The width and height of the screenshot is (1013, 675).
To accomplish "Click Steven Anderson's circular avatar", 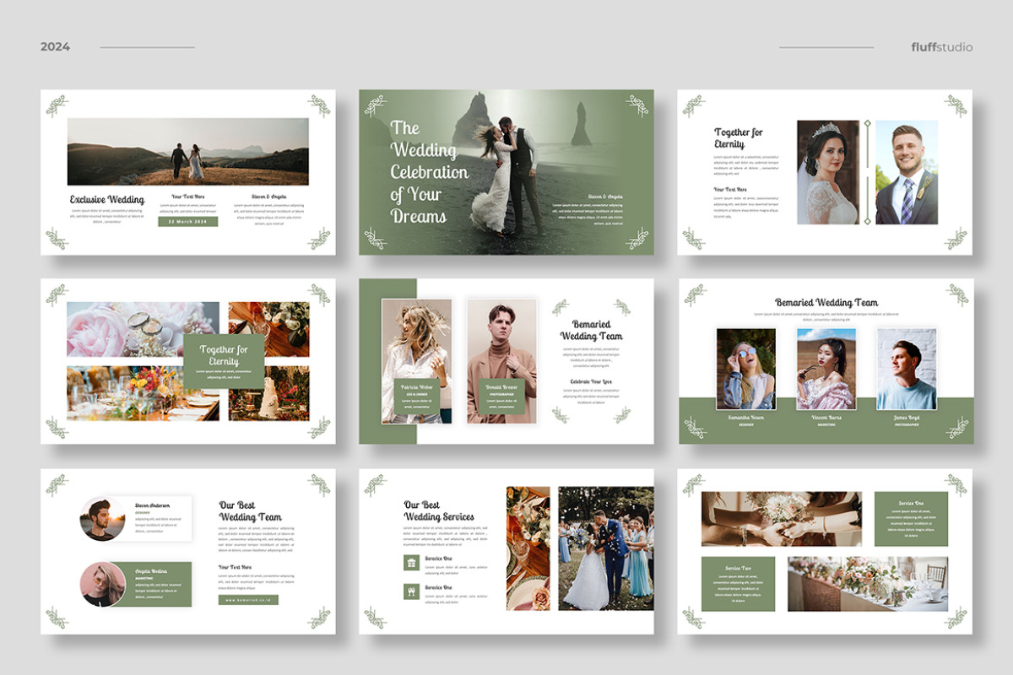I will (x=103, y=518).
